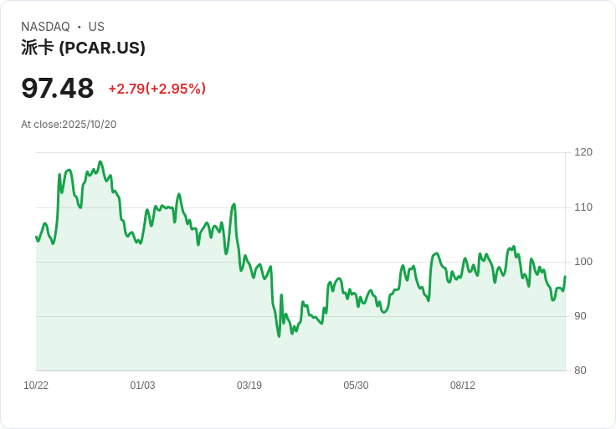Click the starting point of the price line
Image resolution: width=616 pixels, height=429 pixels.
[36, 237]
